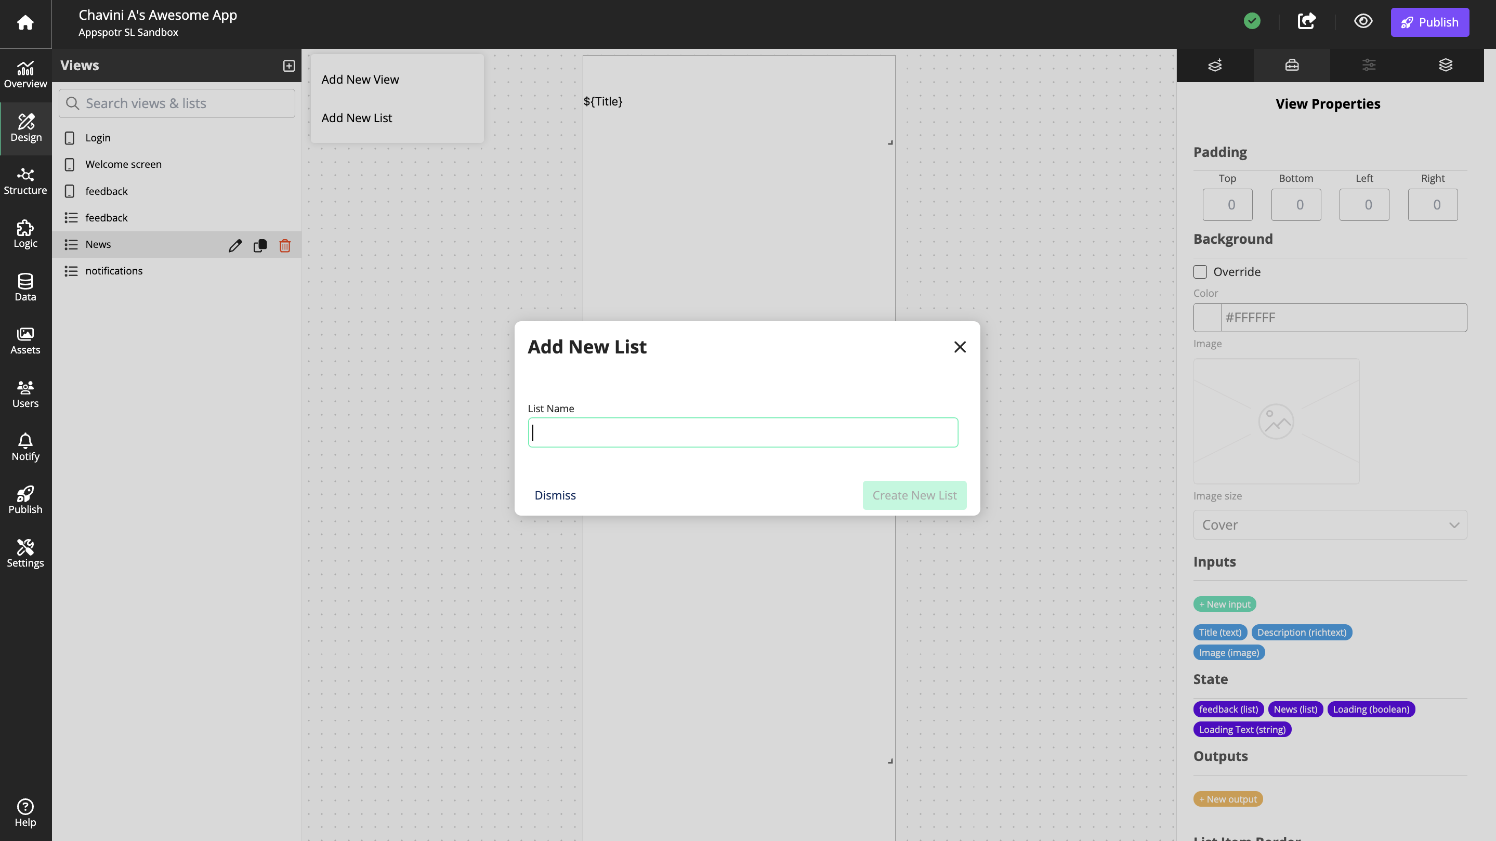This screenshot has width=1496, height=841.
Task: Click the ${Title} text on canvas
Action: click(x=603, y=102)
